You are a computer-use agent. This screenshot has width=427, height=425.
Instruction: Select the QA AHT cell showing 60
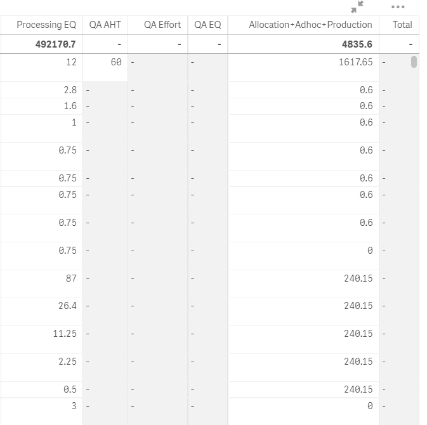115,62
